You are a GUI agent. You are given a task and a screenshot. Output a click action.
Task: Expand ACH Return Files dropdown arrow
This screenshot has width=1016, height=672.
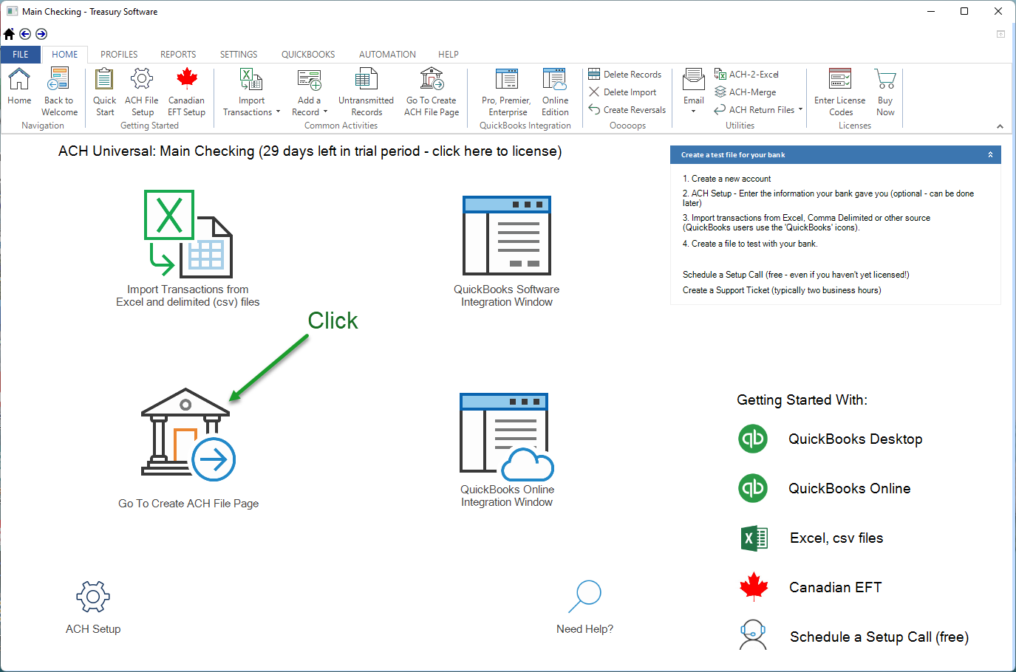coord(800,109)
